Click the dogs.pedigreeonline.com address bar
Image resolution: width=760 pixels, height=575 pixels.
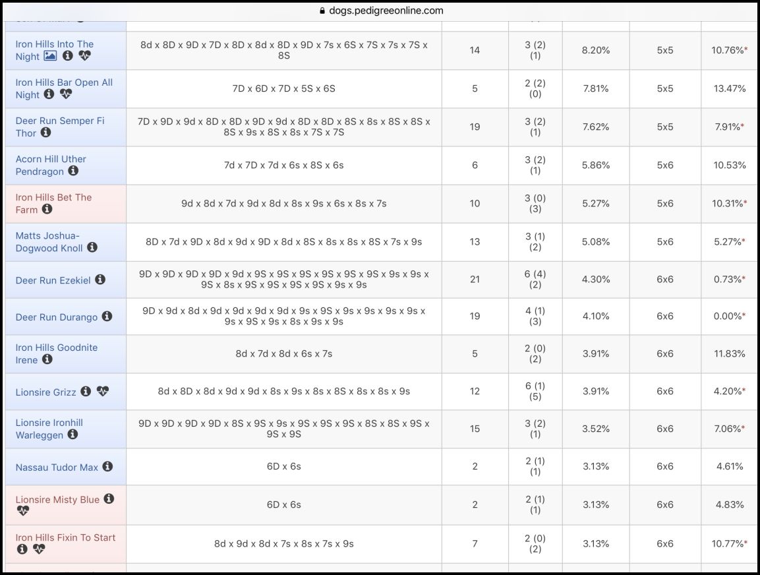click(x=381, y=11)
